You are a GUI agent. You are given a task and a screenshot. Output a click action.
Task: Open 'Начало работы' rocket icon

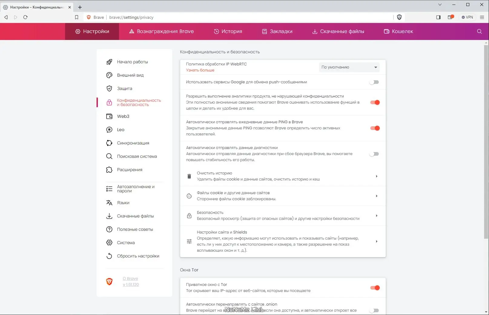(x=109, y=62)
